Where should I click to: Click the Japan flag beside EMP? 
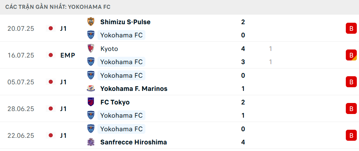(x=51, y=55)
